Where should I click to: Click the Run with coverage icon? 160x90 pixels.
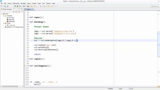coord(28,6)
